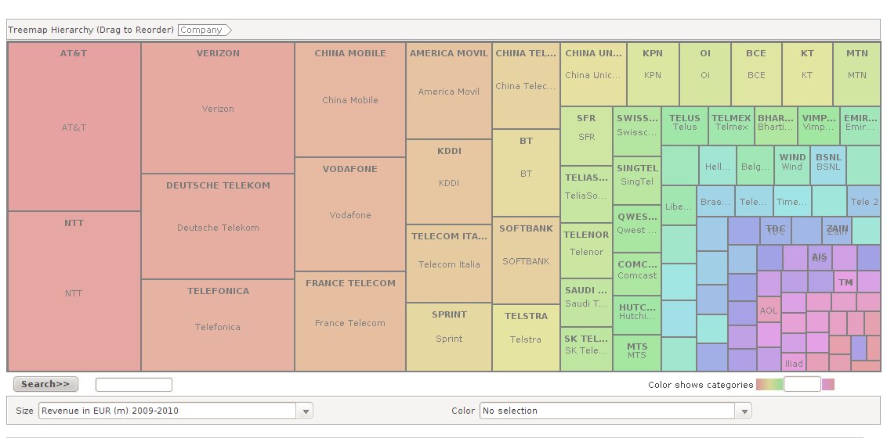Select the Bras... treemap cell
887x438 pixels.
point(715,201)
